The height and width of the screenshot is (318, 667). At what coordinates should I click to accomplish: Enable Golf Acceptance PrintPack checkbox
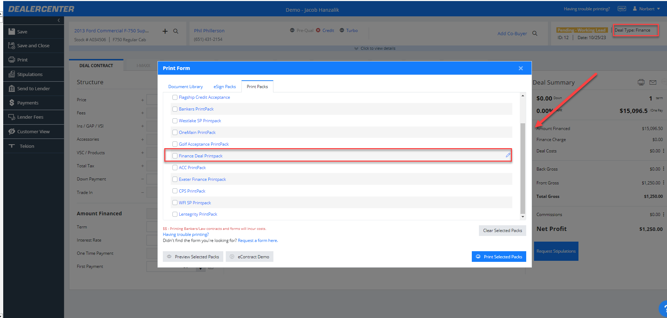click(x=175, y=144)
